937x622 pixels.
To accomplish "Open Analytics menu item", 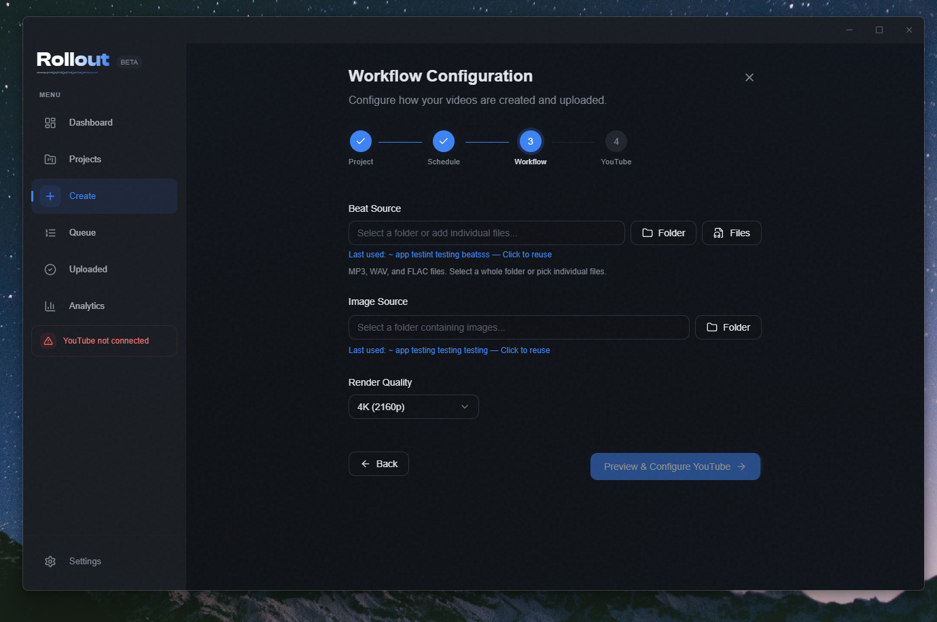I will tap(105, 306).
